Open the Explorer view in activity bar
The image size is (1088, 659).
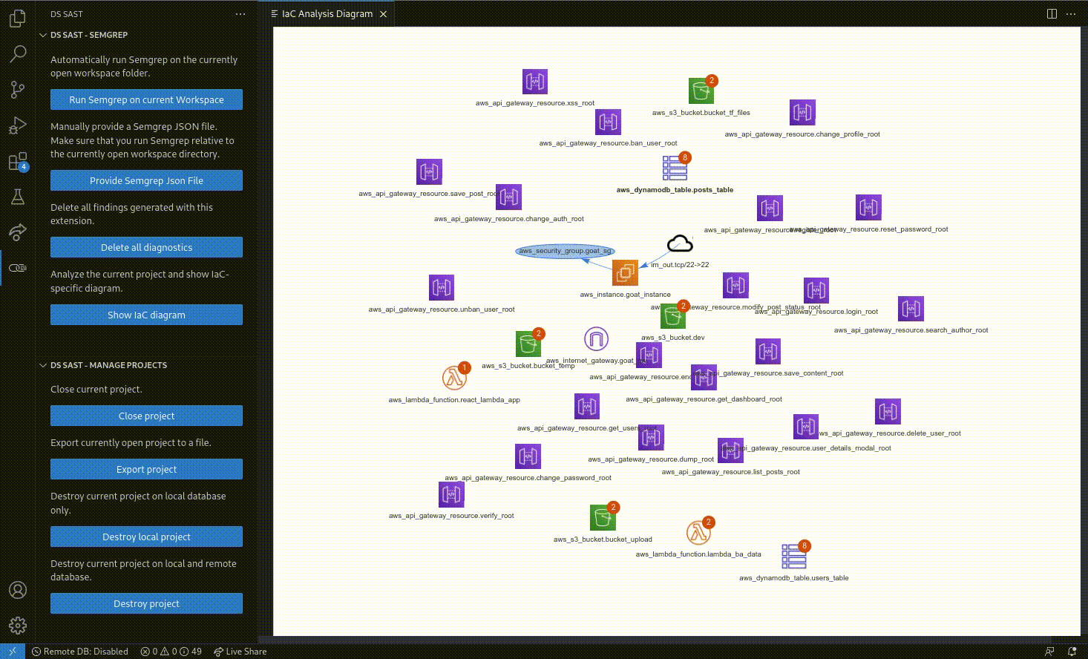pos(18,18)
